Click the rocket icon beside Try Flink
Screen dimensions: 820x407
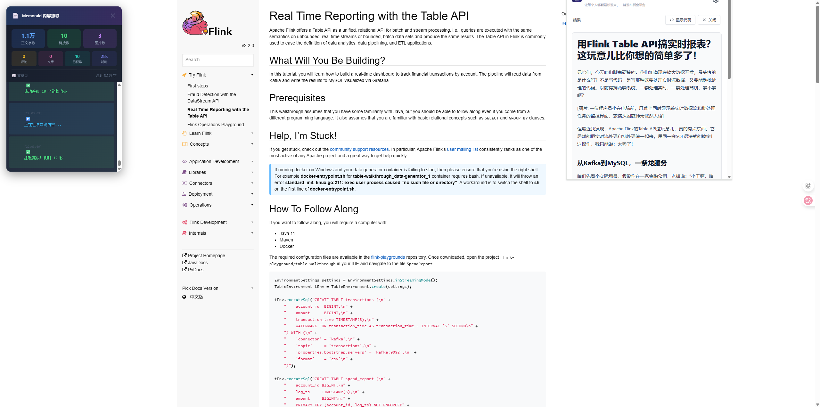point(184,75)
